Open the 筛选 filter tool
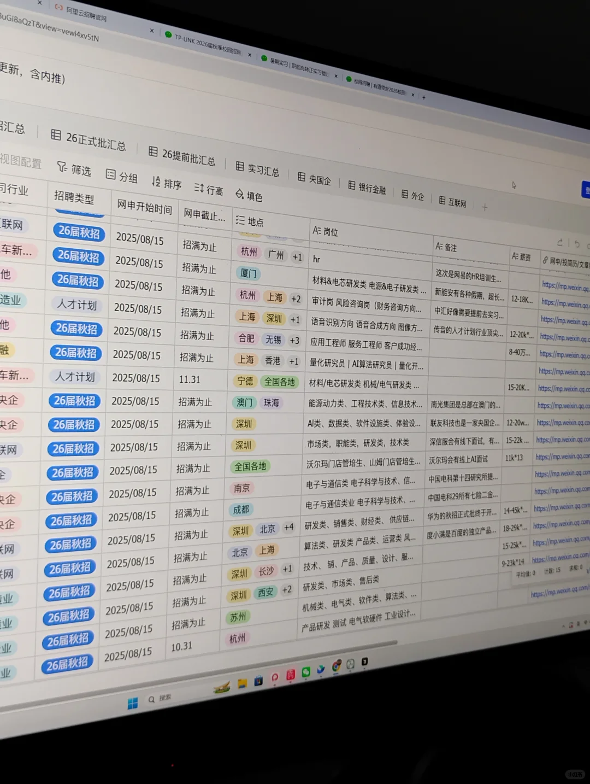Viewport: 590px width, 784px height. pyautogui.click(x=74, y=169)
